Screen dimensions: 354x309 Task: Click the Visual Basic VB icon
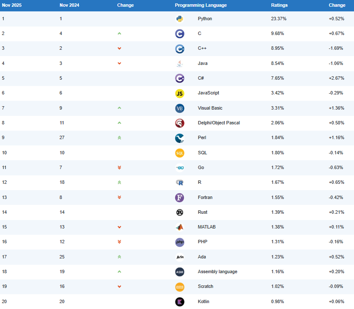180,108
